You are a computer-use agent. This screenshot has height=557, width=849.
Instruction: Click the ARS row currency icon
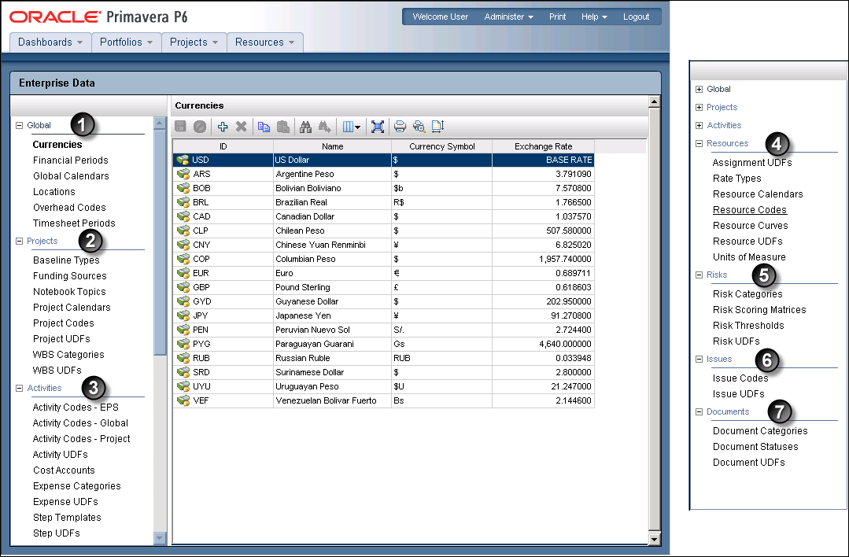tap(183, 174)
